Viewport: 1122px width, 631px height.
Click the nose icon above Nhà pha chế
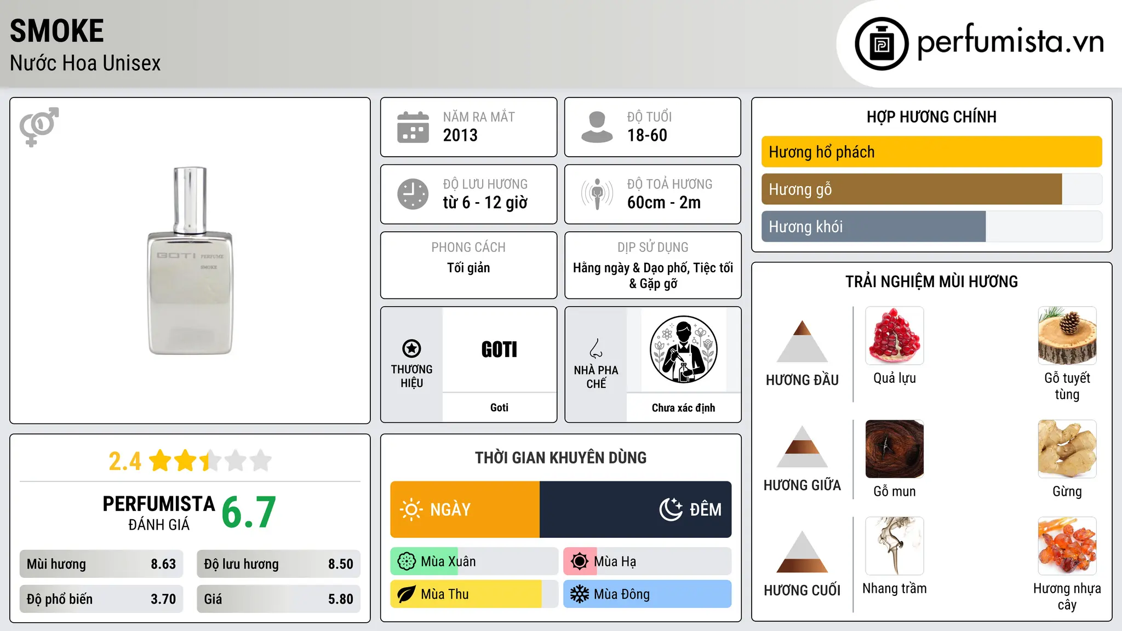(x=596, y=348)
